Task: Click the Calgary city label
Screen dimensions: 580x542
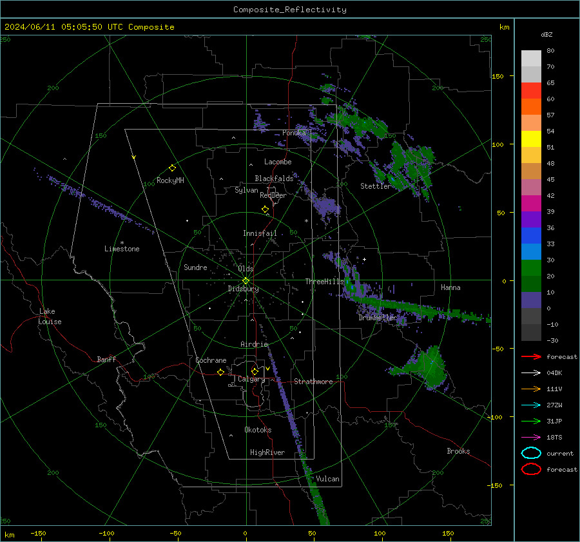Action: coord(251,379)
